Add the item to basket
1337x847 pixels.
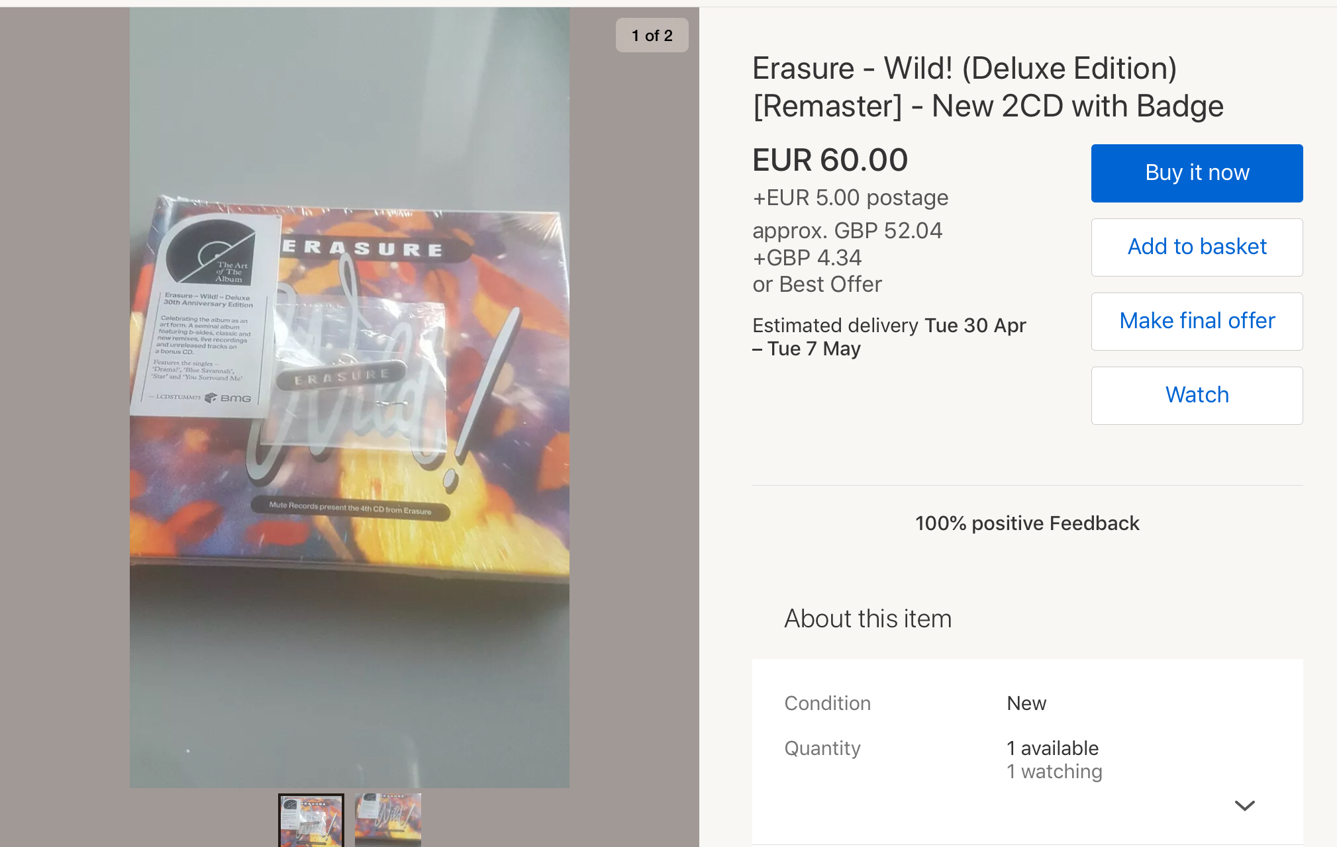[1197, 247]
